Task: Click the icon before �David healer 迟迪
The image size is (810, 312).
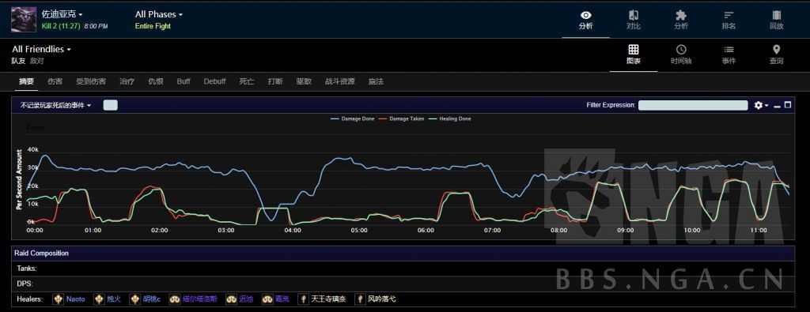Action: [231, 299]
